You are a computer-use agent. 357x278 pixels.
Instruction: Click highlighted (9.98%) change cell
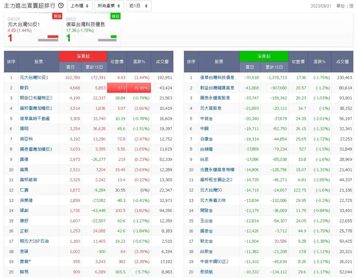tap(139, 88)
